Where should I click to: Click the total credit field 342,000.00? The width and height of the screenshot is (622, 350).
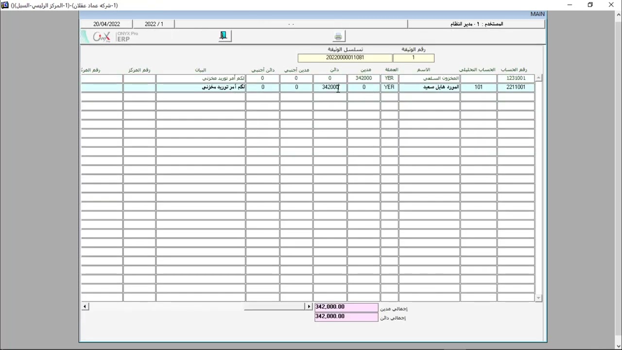[346, 316]
